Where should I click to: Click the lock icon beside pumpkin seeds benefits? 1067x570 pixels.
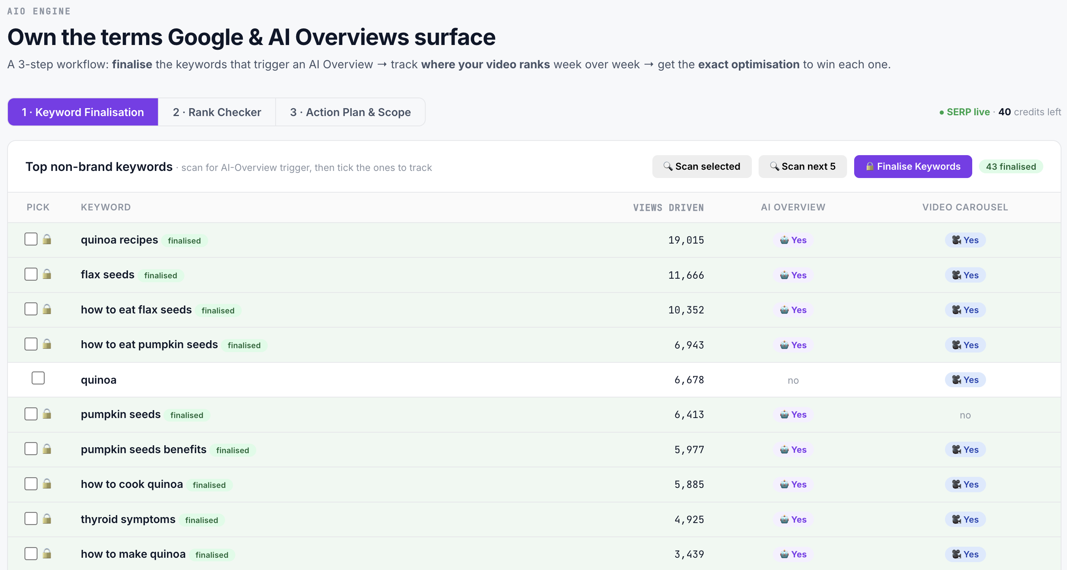pyautogui.click(x=47, y=449)
